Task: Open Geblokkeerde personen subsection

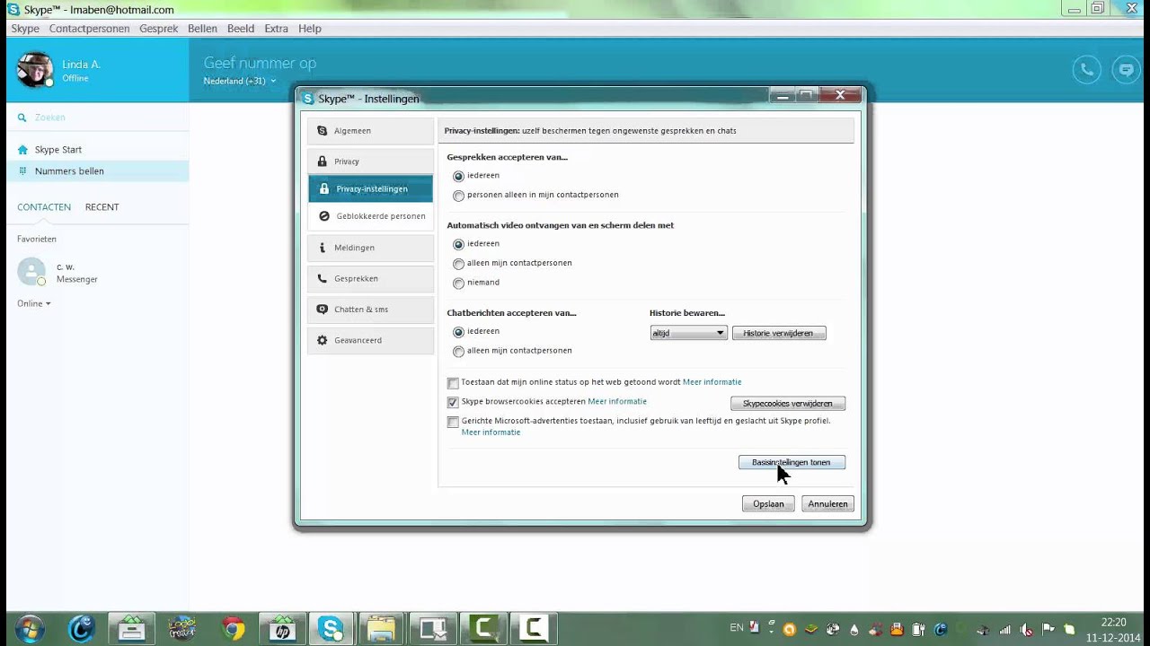Action: tap(370, 216)
